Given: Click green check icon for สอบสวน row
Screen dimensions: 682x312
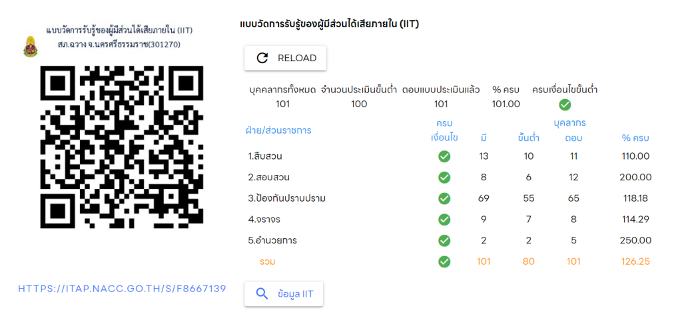Looking at the screenshot, I should 444,178.
